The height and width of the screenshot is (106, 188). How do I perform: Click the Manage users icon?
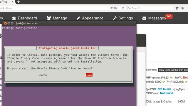(49, 18)
